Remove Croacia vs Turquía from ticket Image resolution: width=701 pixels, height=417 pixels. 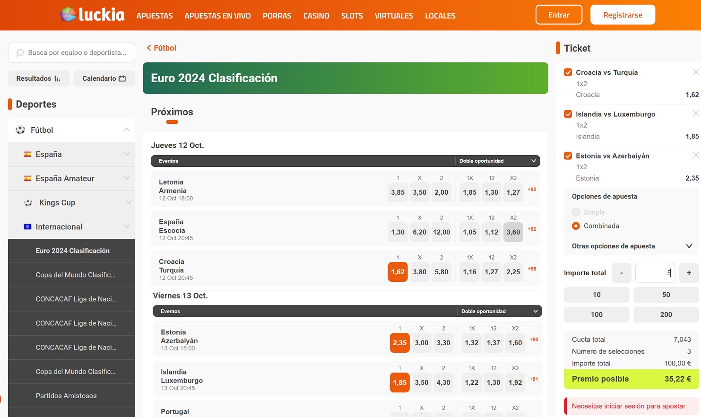696,72
